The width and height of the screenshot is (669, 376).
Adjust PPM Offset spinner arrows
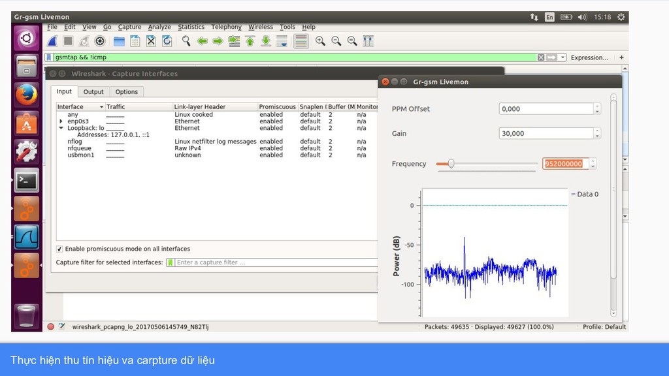[x=597, y=109]
